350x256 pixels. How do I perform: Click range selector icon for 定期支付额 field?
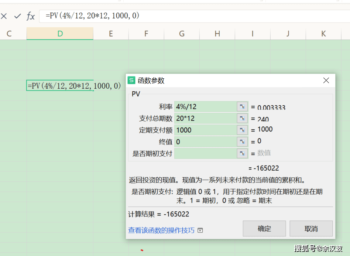pos(242,130)
